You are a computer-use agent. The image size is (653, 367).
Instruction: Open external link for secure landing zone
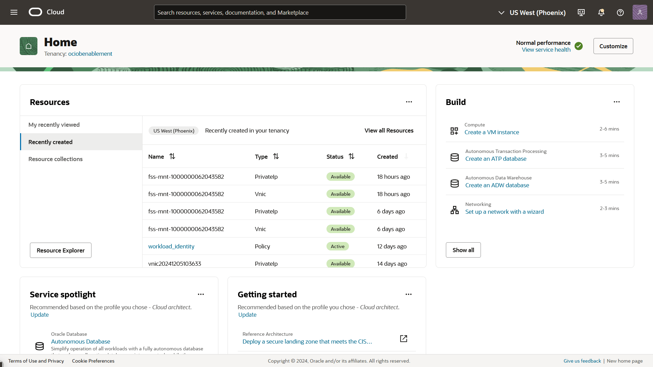tap(403, 338)
